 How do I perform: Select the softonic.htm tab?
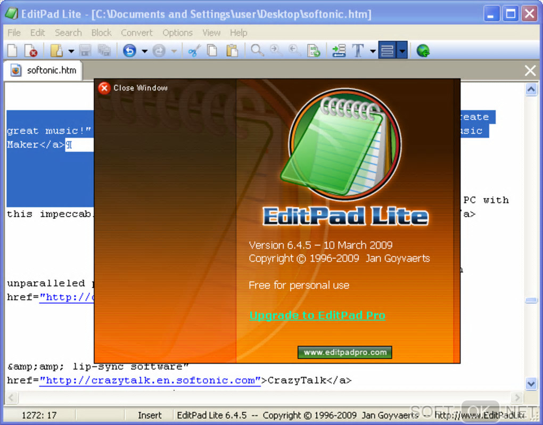pos(43,70)
